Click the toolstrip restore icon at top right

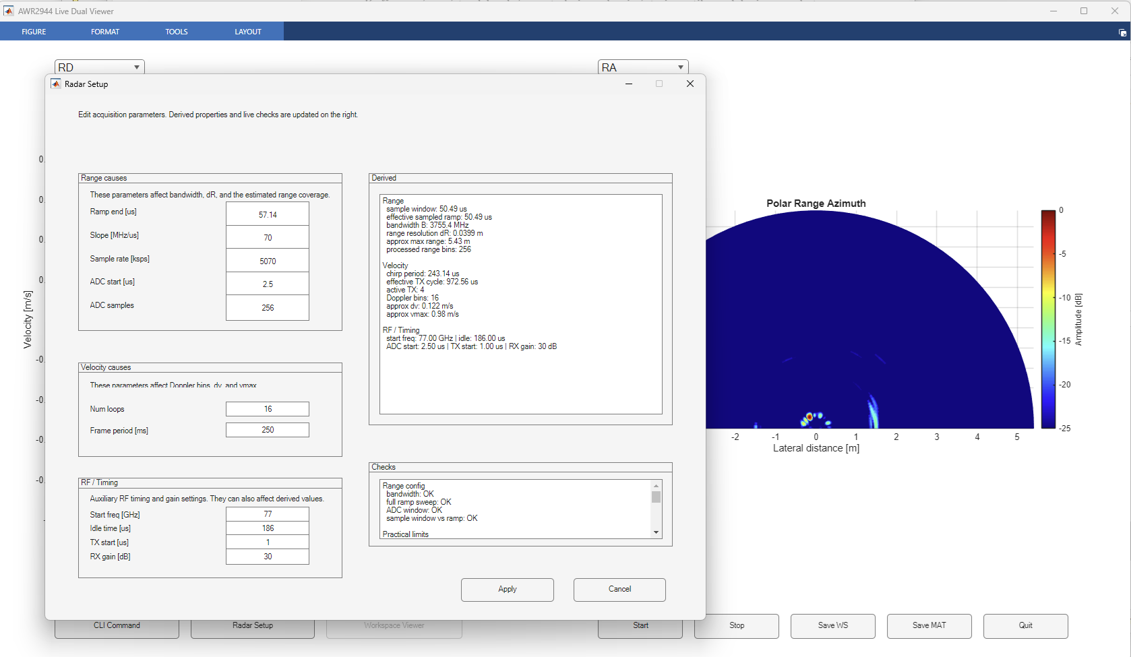1122,32
